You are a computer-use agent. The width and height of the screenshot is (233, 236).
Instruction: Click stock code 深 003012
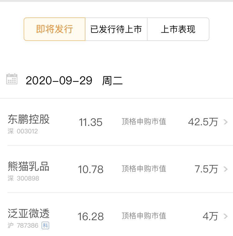(23, 131)
